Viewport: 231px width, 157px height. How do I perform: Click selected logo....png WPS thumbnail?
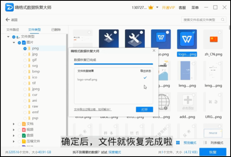tap(187, 39)
